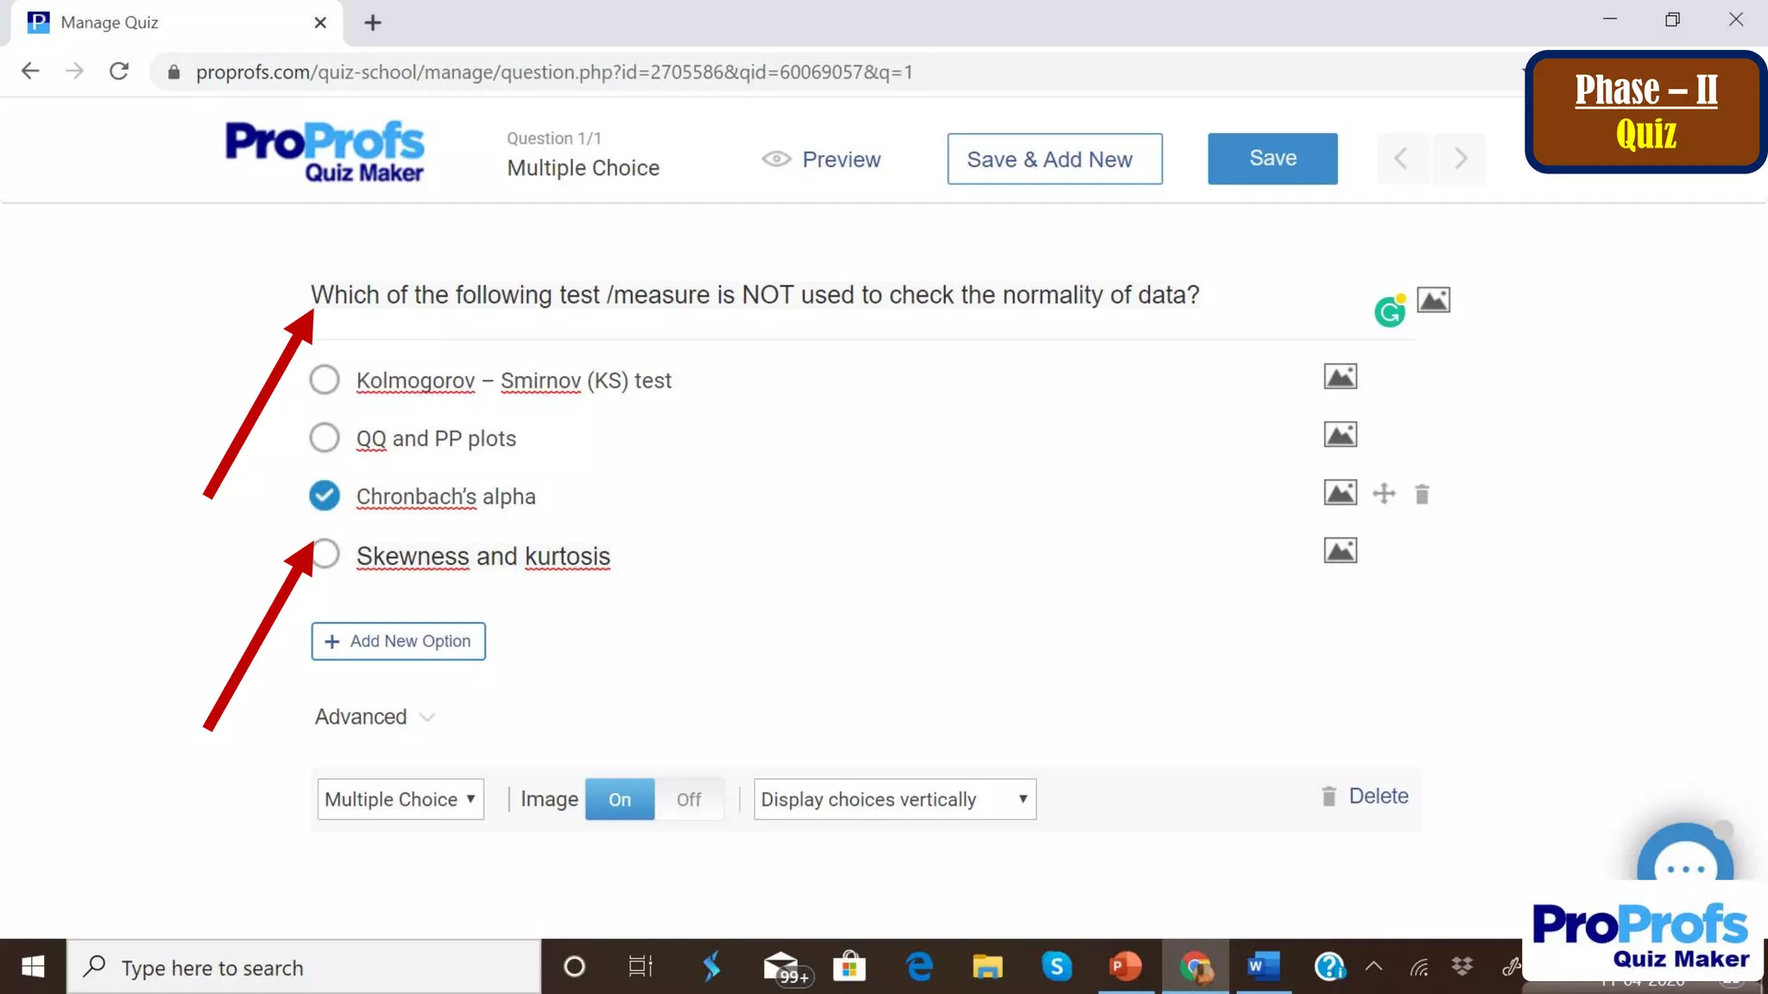Viewport: 1768px width, 994px height.
Task: Click the Windows taskbar search box
Action: (x=304, y=967)
